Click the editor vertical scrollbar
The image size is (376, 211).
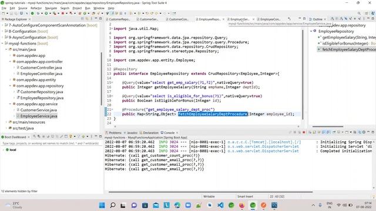tap(303, 74)
